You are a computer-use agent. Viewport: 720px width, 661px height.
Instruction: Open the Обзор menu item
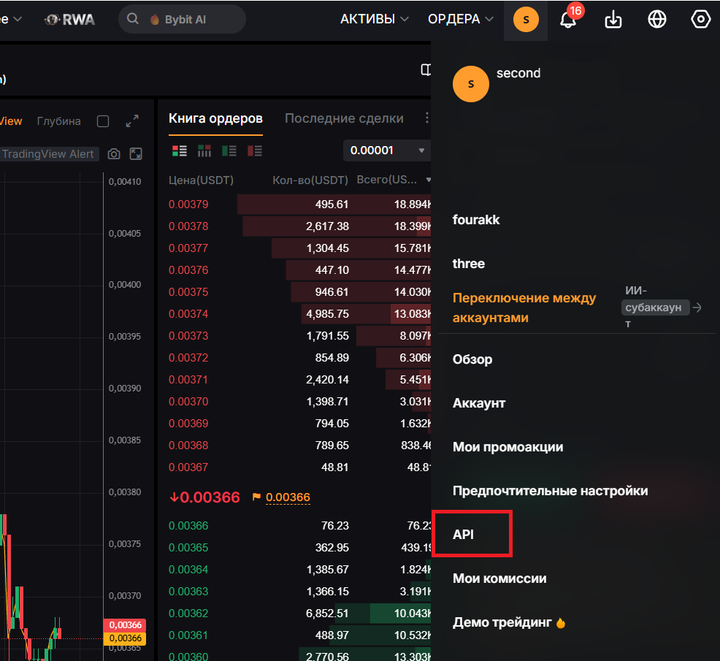[x=472, y=359]
